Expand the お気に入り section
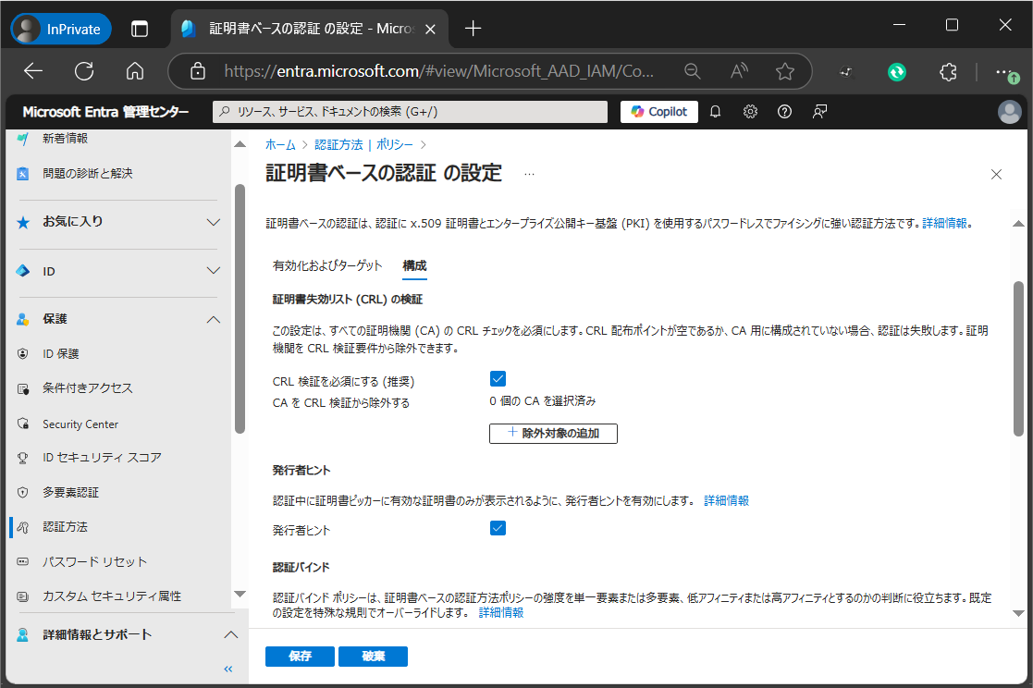 pos(213,222)
